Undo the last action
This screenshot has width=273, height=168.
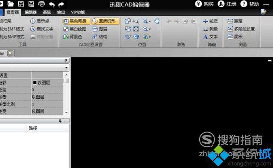click(52, 4)
